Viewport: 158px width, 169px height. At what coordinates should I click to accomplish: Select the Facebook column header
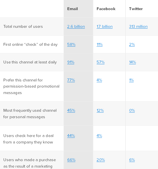click(x=106, y=9)
